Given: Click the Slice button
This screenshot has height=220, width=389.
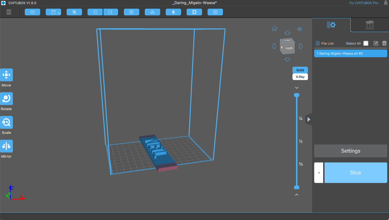Looking at the screenshot, I should 355,173.
